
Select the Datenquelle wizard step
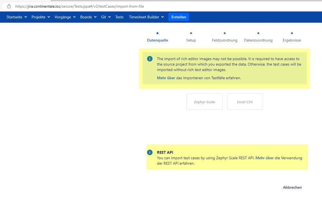pyautogui.click(x=157, y=40)
